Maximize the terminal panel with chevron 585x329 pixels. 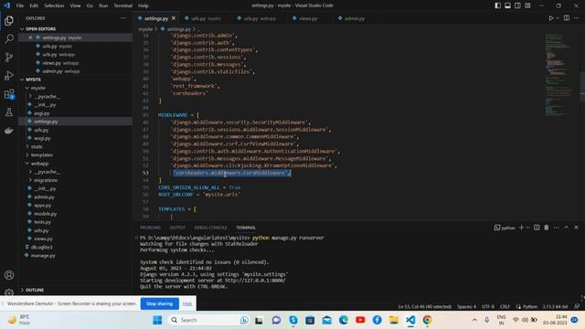[567, 228]
